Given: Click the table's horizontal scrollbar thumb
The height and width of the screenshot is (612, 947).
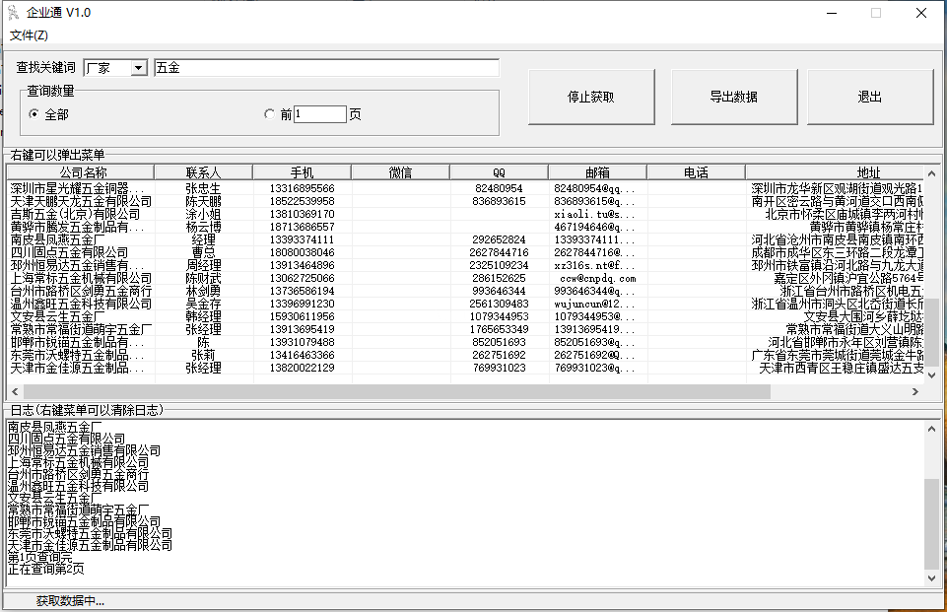Looking at the screenshot, I should point(394,392).
